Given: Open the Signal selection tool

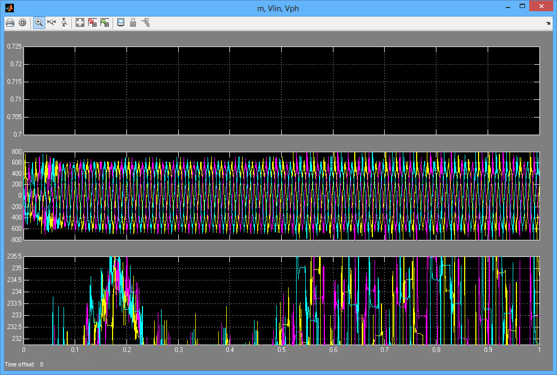Looking at the screenshot, I should [146, 22].
